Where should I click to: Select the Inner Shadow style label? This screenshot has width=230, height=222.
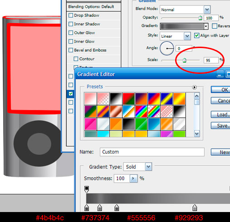coord(87,24)
